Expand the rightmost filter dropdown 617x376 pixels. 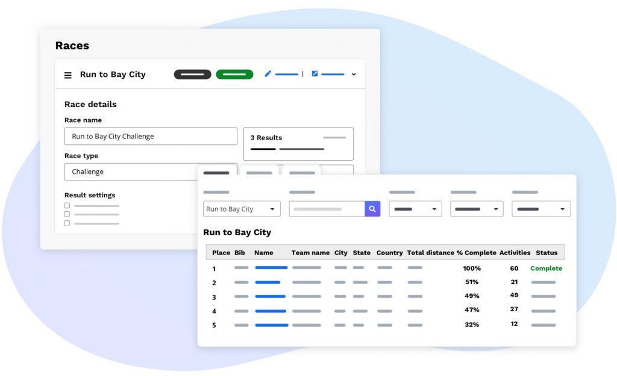point(540,209)
